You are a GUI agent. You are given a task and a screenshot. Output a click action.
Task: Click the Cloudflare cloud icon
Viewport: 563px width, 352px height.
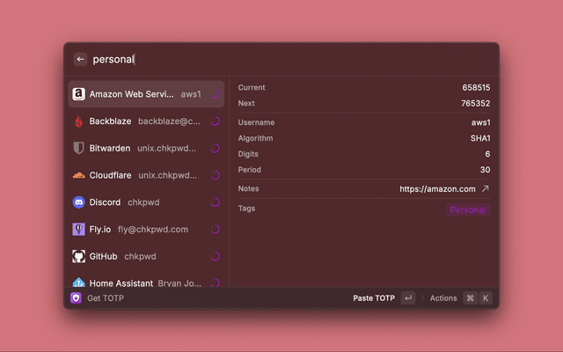tap(78, 175)
